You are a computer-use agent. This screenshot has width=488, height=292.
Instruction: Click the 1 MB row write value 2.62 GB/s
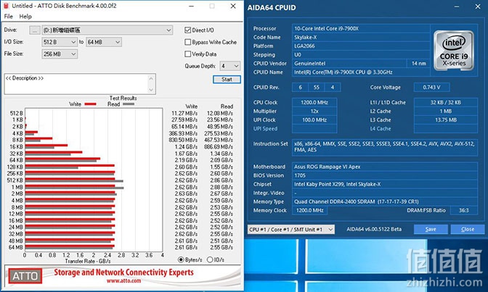pos(186,187)
